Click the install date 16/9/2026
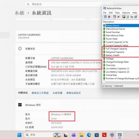Viewport: 139px width, 139px height. (56, 123)
